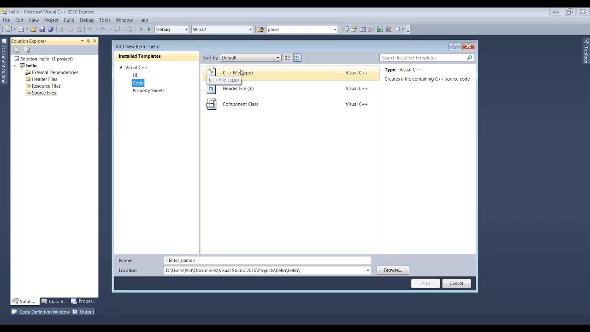Click Save floppy disk toolbar icon
Viewport: 590px width, 332px height.
click(42, 29)
